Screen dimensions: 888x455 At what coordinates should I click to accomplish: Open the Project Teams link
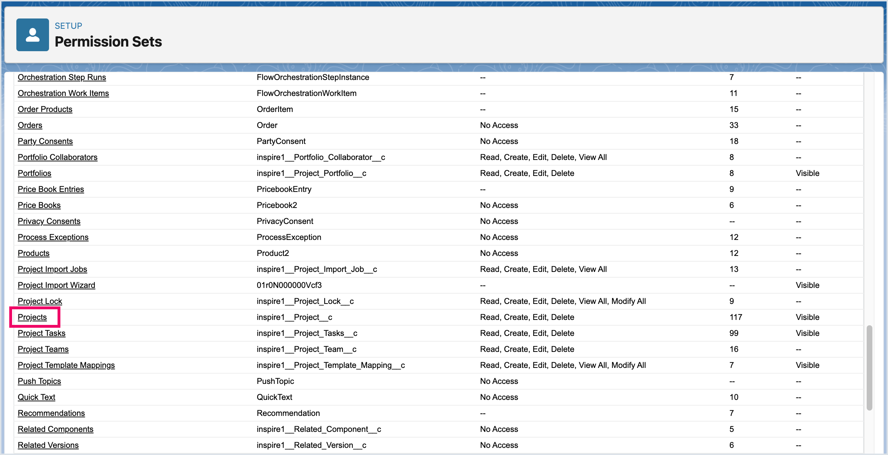tap(43, 349)
